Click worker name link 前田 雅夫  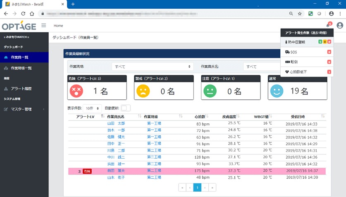click(x=116, y=171)
